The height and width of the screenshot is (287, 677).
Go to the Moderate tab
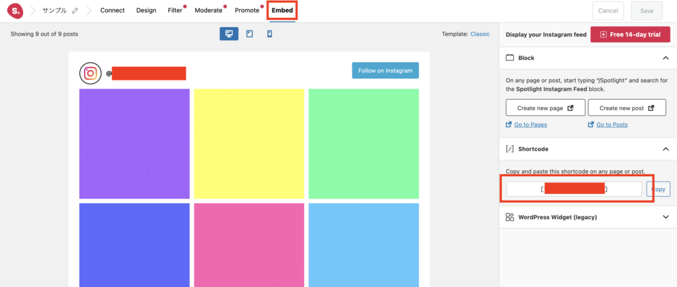coord(208,11)
